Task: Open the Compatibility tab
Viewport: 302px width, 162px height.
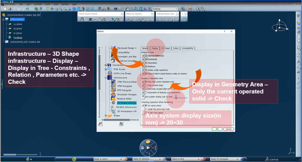Action: pyautogui.click(x=188, y=48)
